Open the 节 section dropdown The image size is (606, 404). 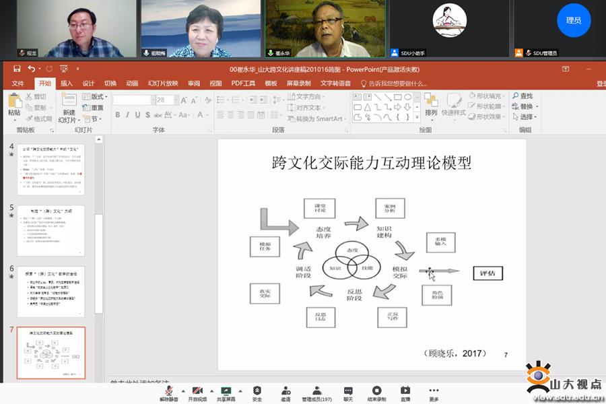point(93,119)
